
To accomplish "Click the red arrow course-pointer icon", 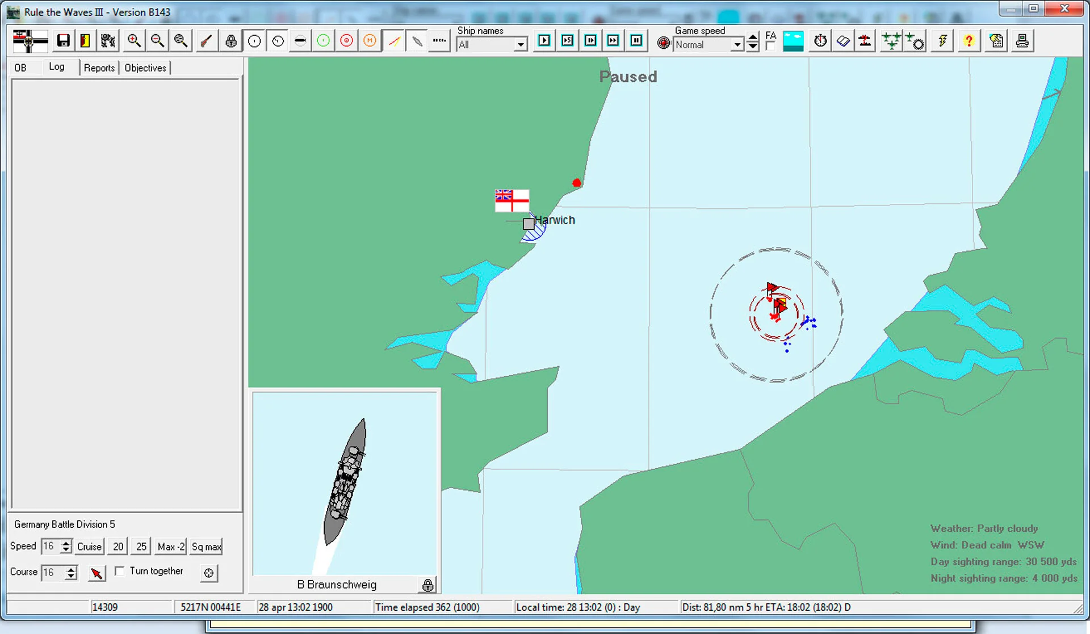I will pos(97,573).
